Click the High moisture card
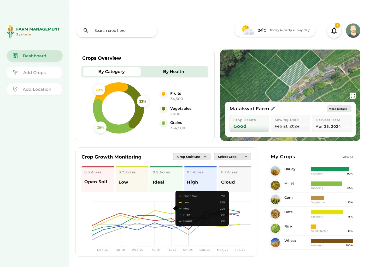The width and height of the screenshot is (376, 267). [x=200, y=179]
